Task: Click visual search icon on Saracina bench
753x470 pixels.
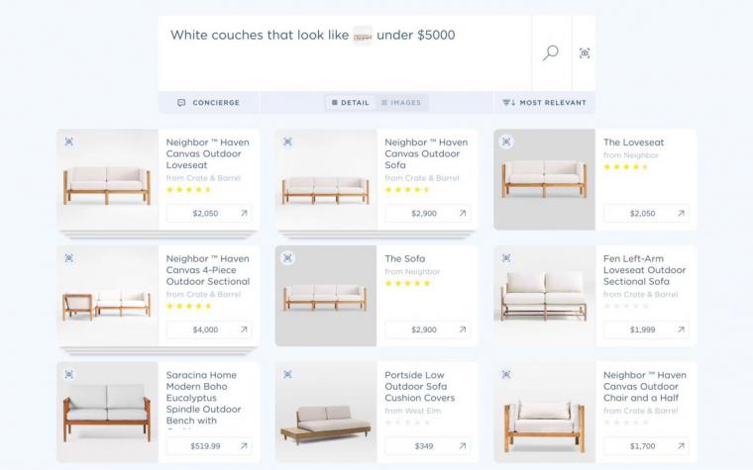Action: click(69, 374)
